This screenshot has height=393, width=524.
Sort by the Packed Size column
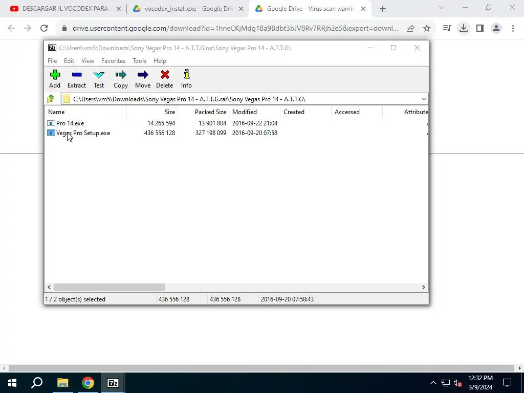coord(204,112)
